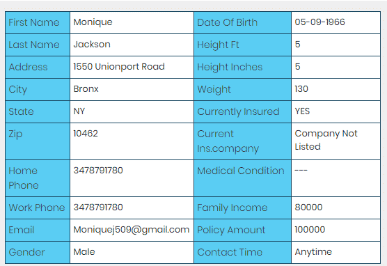387x266 pixels.
Task: Select the Last Name value Jackson
Action: click(x=92, y=45)
